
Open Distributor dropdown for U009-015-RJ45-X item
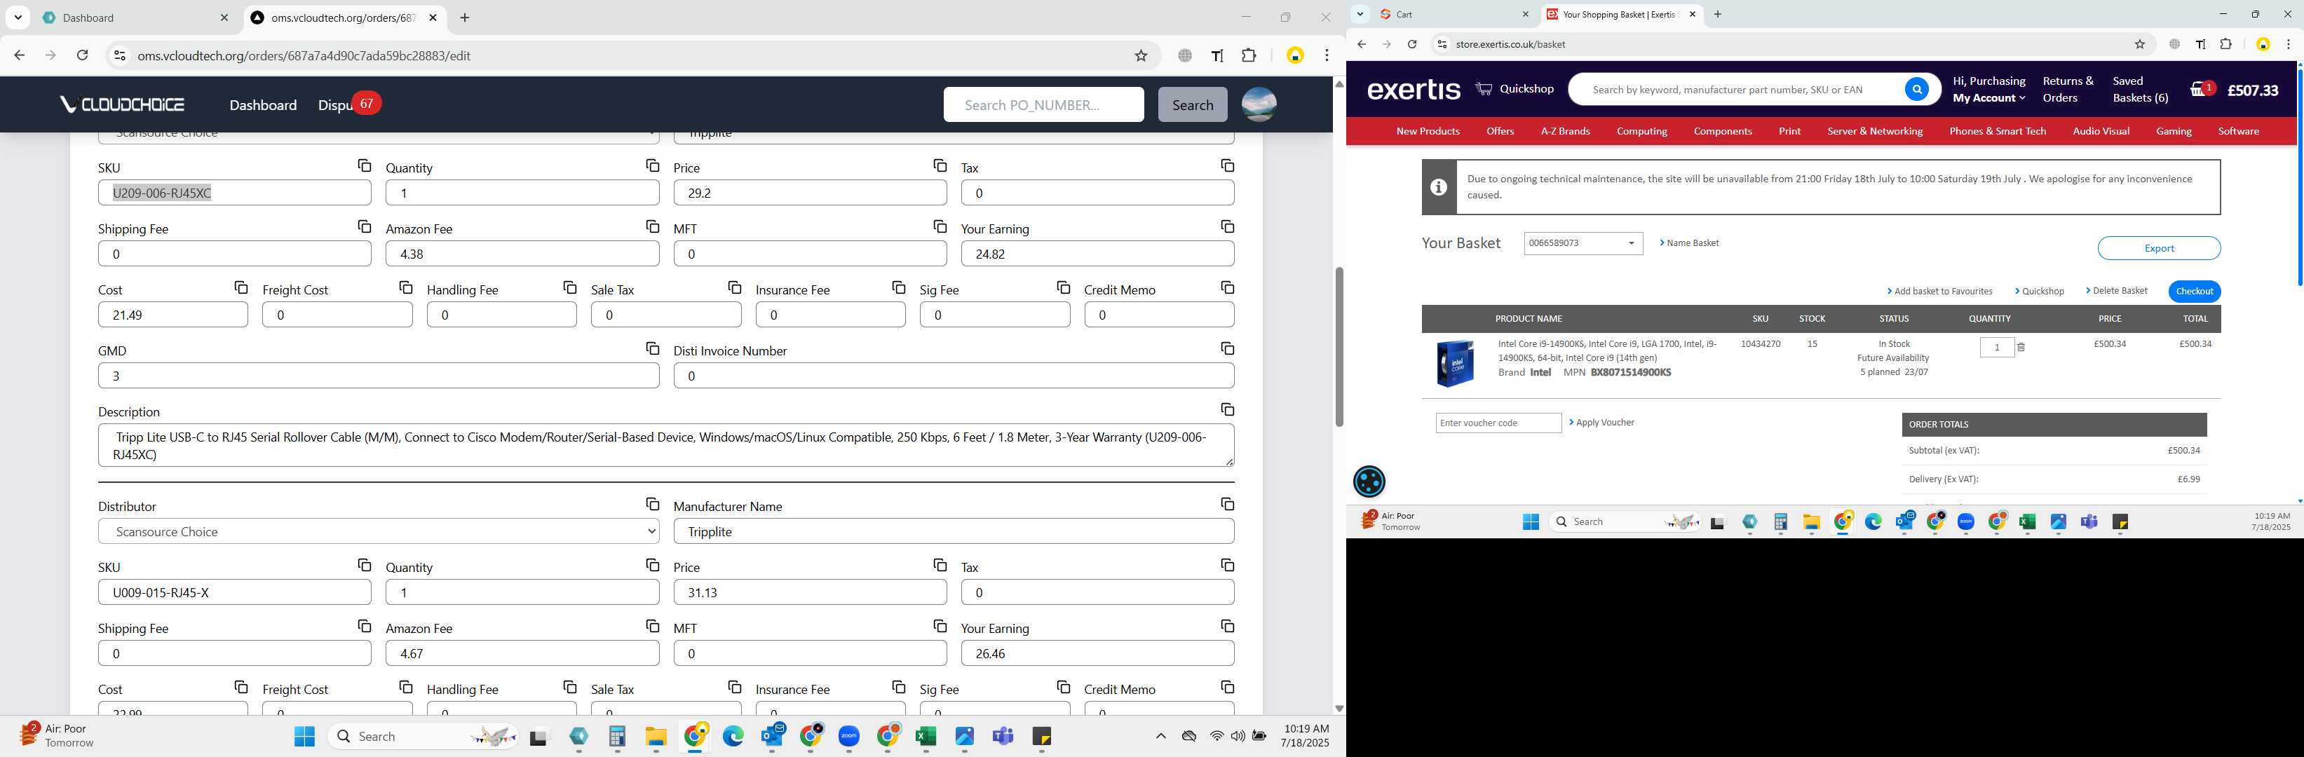coord(379,531)
